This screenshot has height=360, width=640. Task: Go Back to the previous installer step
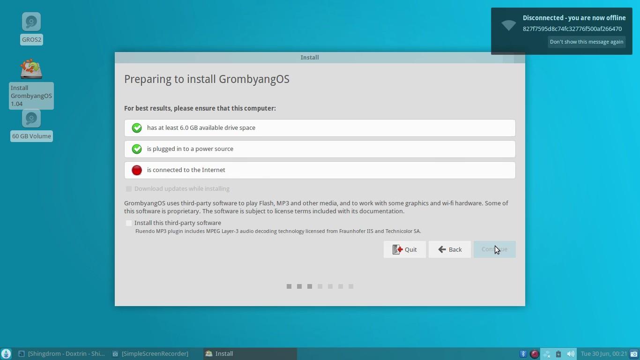point(450,249)
